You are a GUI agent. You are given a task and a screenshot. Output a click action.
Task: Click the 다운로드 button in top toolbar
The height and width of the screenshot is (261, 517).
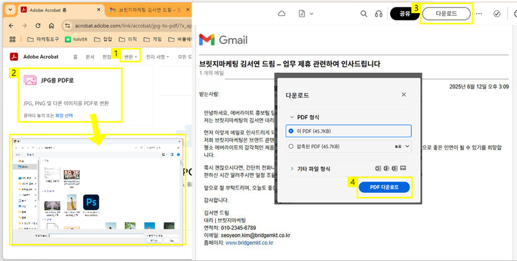(x=446, y=14)
